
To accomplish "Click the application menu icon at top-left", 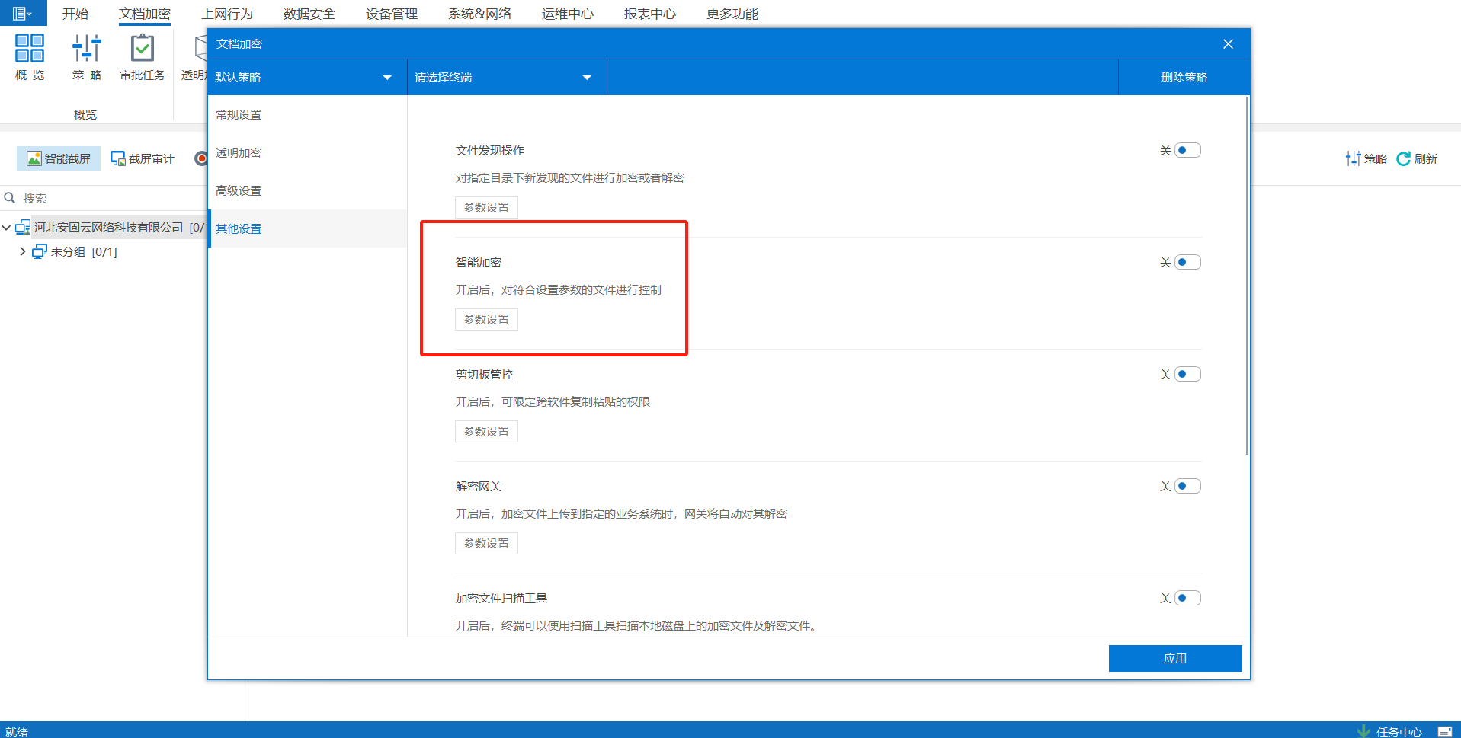I will [22, 13].
